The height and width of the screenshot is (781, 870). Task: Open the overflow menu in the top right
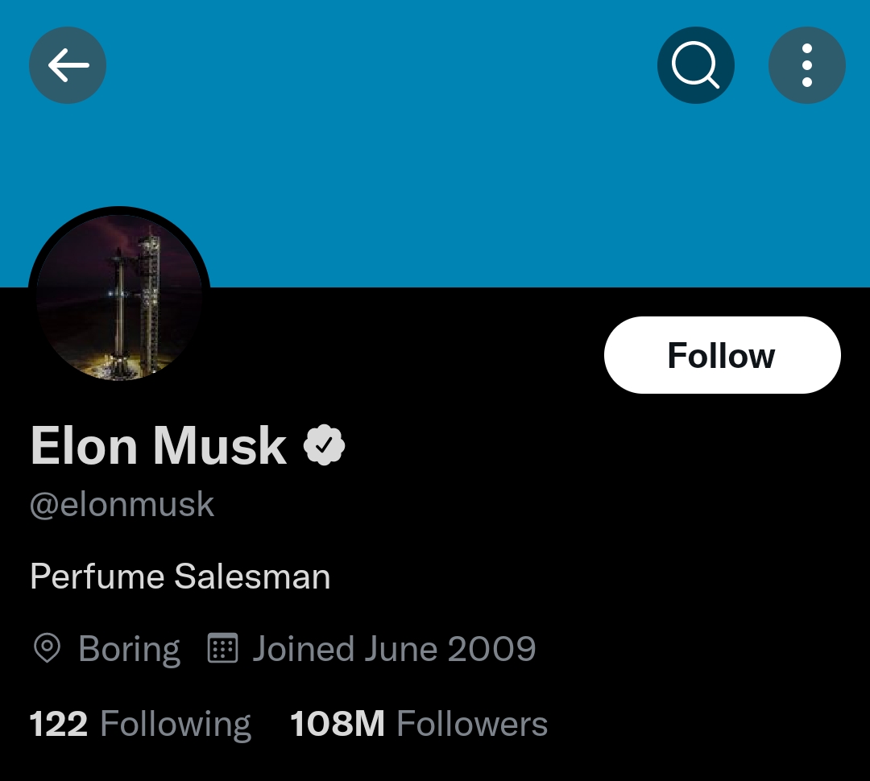(806, 65)
